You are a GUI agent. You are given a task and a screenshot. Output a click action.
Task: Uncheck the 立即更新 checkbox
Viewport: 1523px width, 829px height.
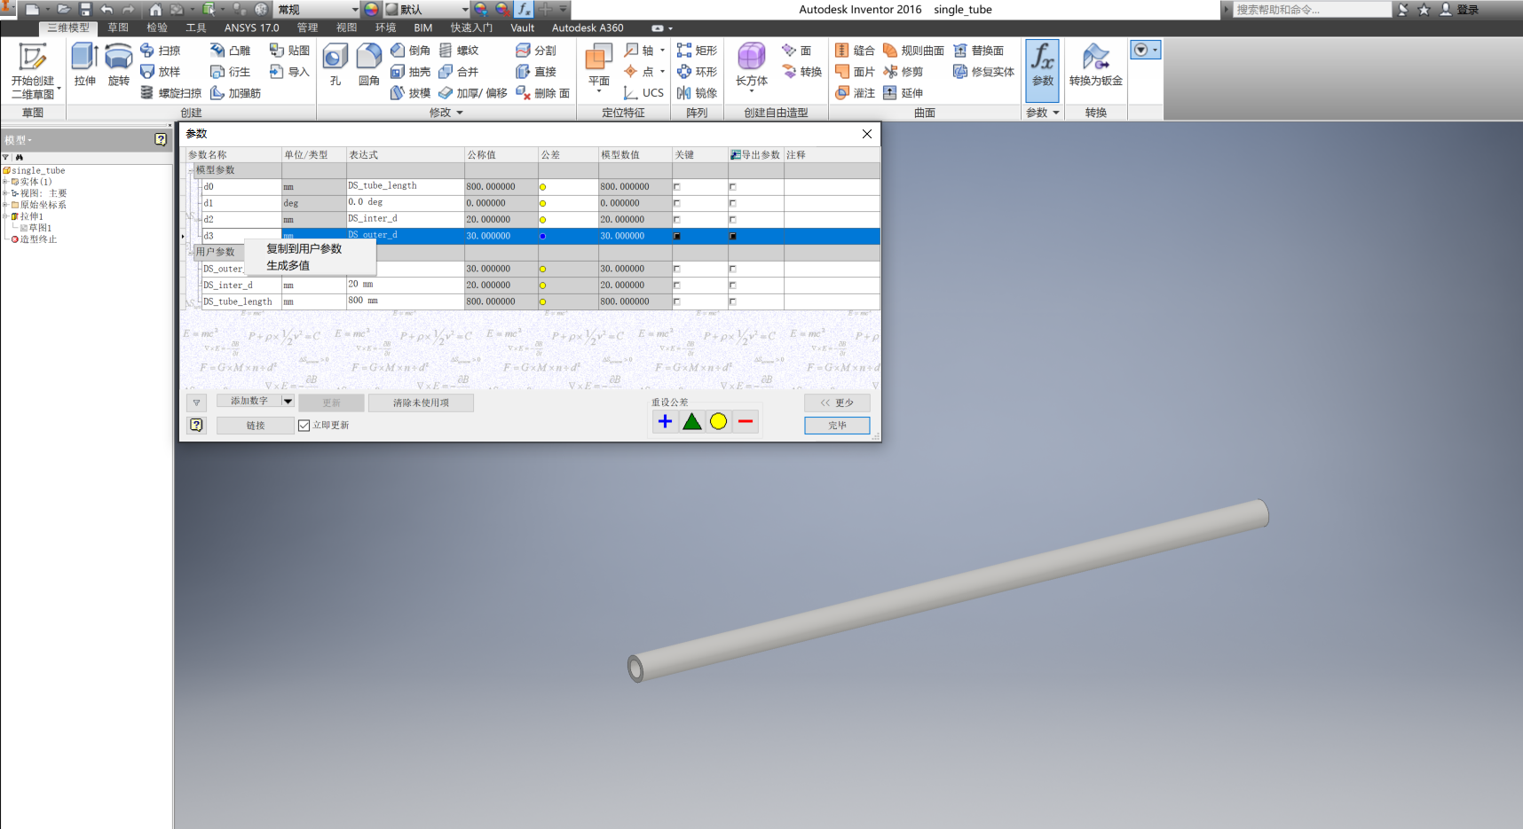303,425
